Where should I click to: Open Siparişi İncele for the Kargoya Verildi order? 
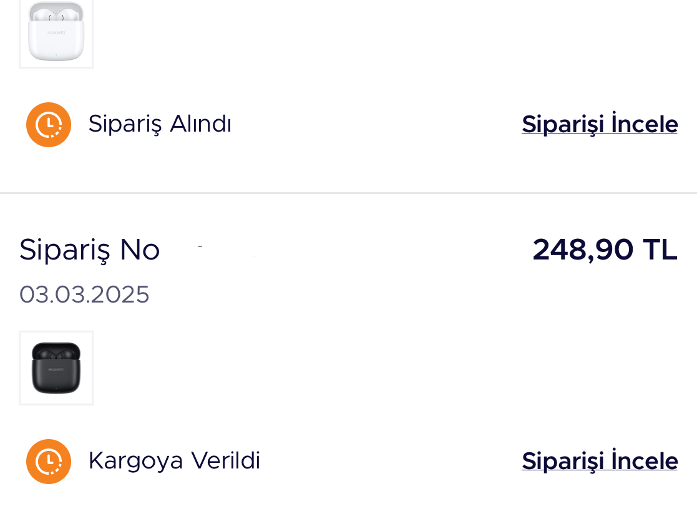(x=600, y=461)
